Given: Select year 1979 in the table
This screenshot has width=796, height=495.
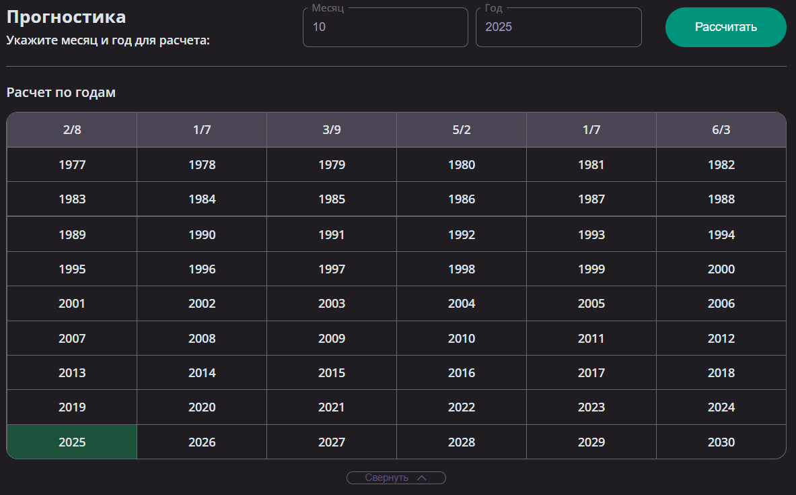Looking at the screenshot, I should click(332, 164).
